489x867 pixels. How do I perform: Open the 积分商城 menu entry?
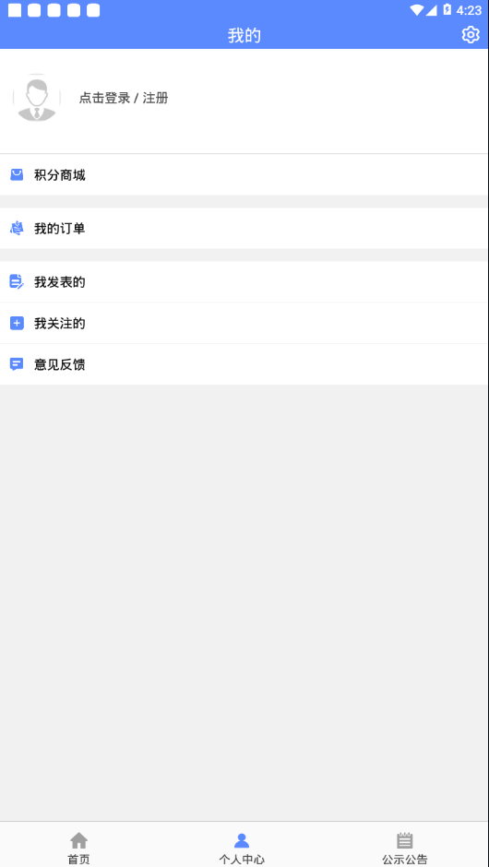(244, 174)
